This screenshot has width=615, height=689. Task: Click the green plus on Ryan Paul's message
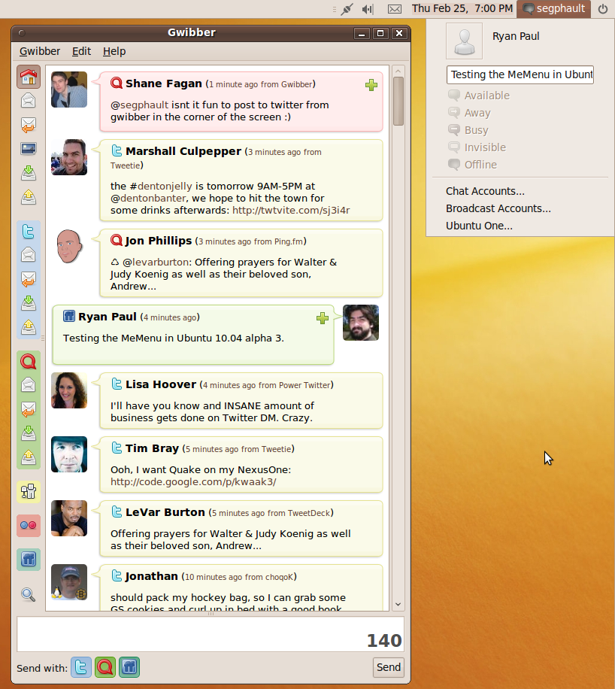323,318
